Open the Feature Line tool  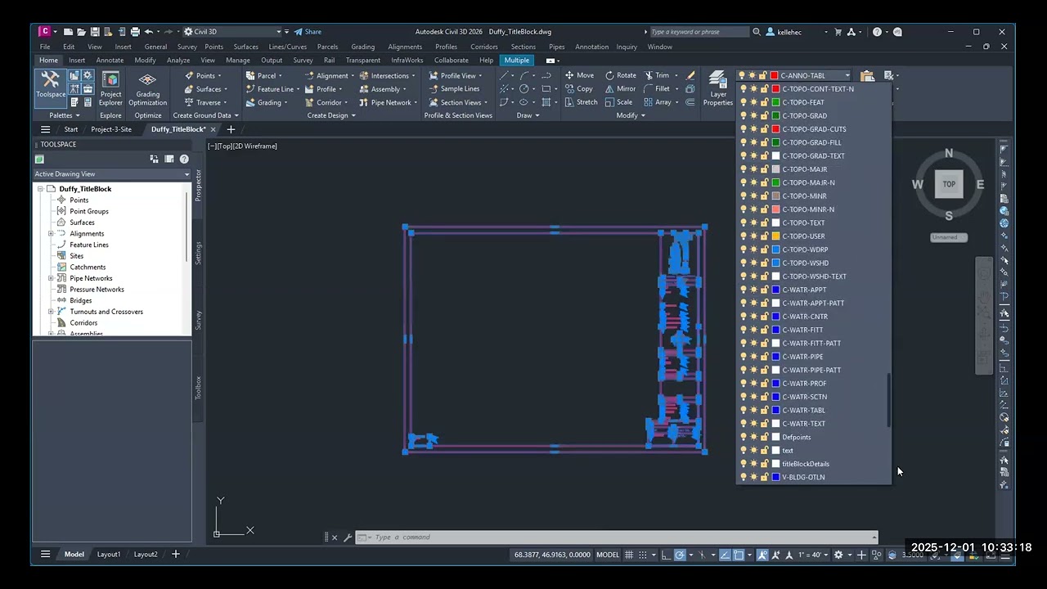(x=269, y=88)
